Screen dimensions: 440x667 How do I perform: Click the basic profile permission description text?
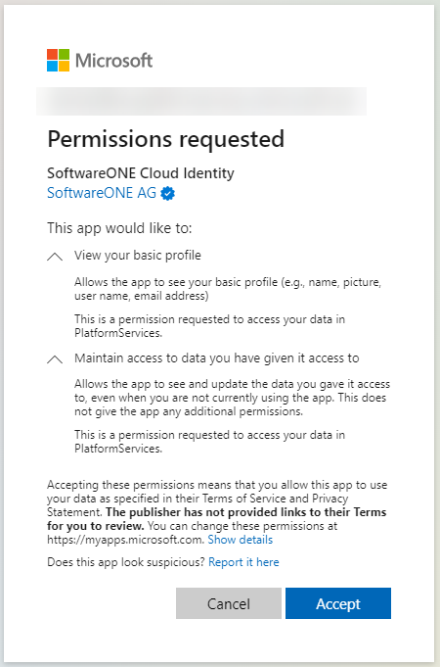click(228, 289)
